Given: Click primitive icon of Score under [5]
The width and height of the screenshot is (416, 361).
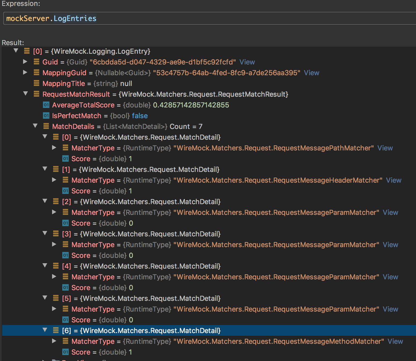Looking at the screenshot, I should click(x=65, y=320).
